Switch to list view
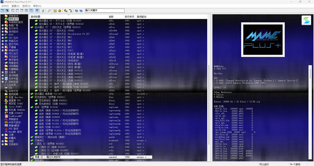Viewport: 314px width, 166px height. click(22, 11)
